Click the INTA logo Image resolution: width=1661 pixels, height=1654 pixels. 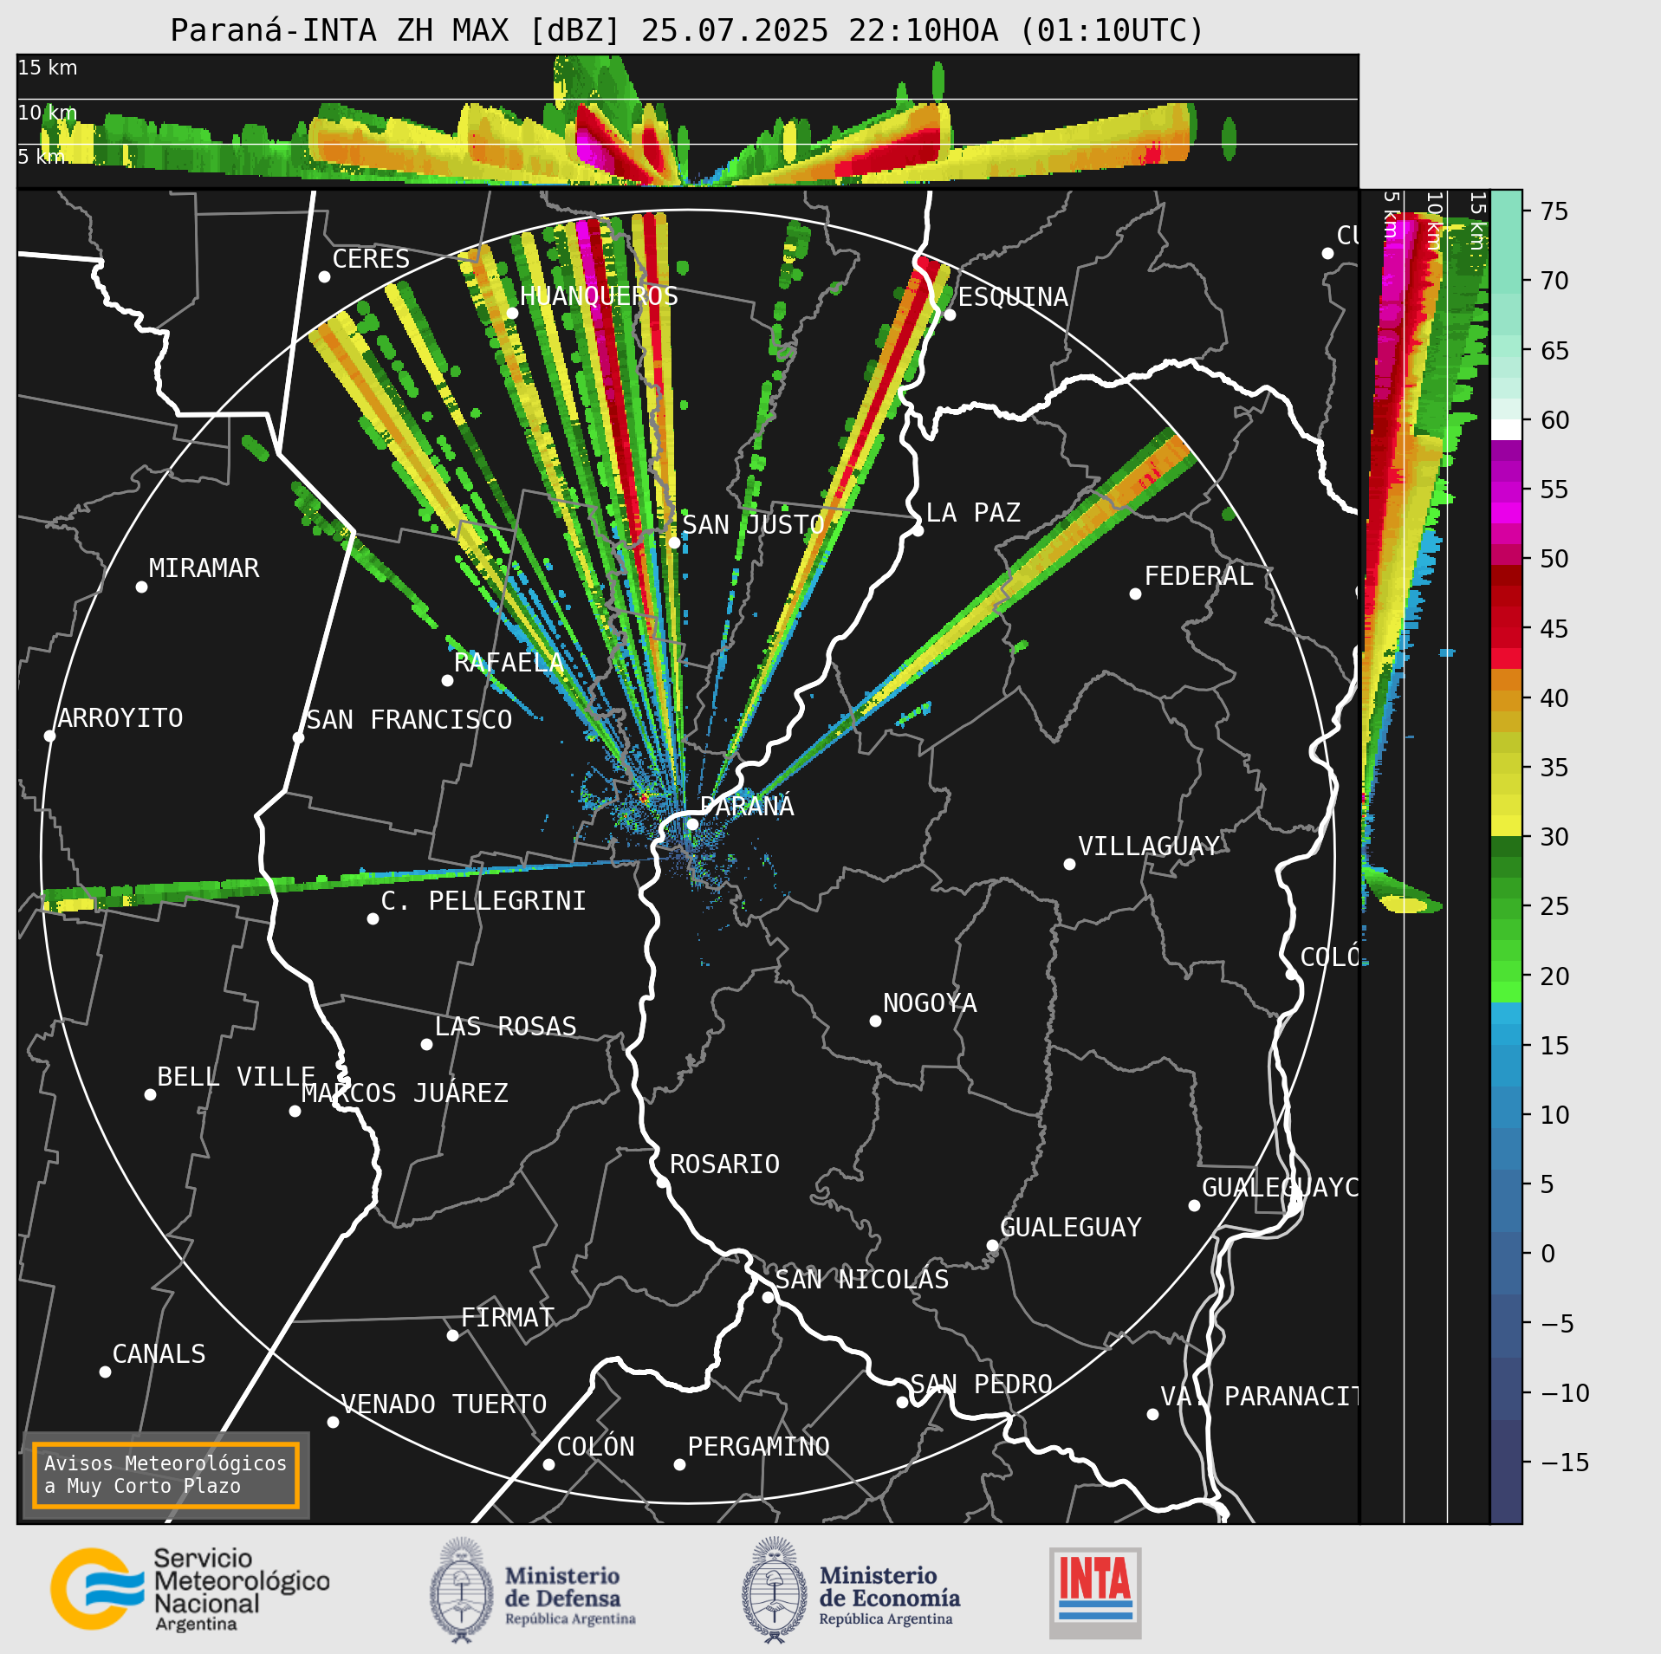coord(1095,1593)
